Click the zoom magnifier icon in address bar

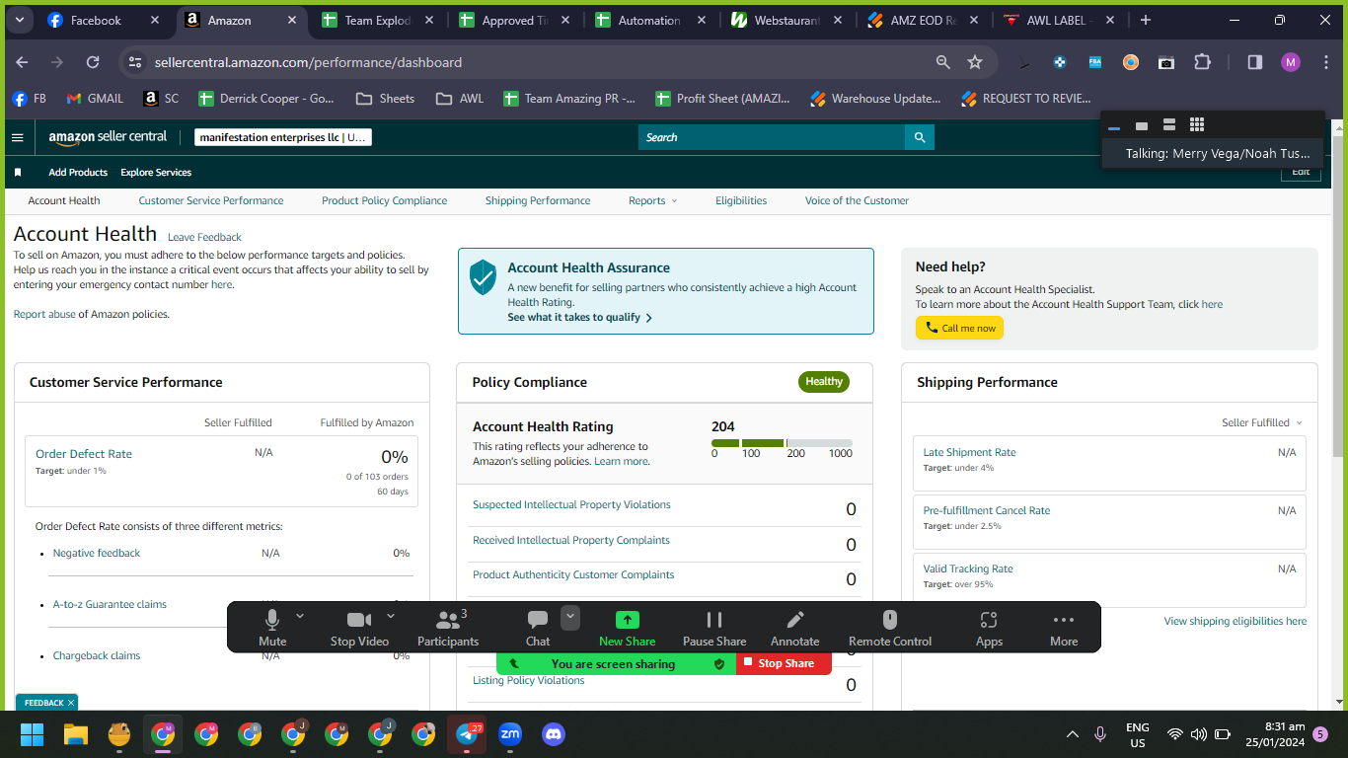coord(943,62)
